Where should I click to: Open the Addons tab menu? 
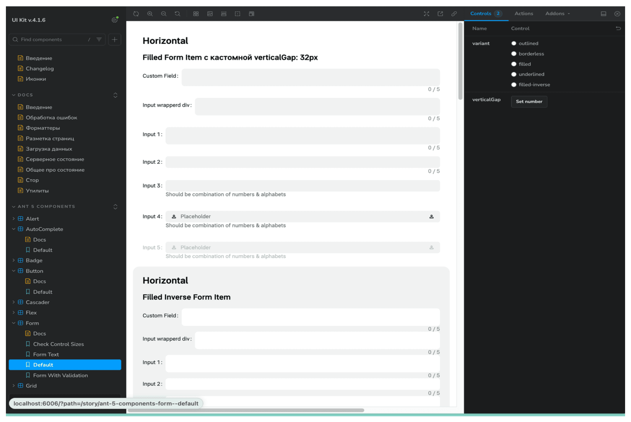[557, 14]
